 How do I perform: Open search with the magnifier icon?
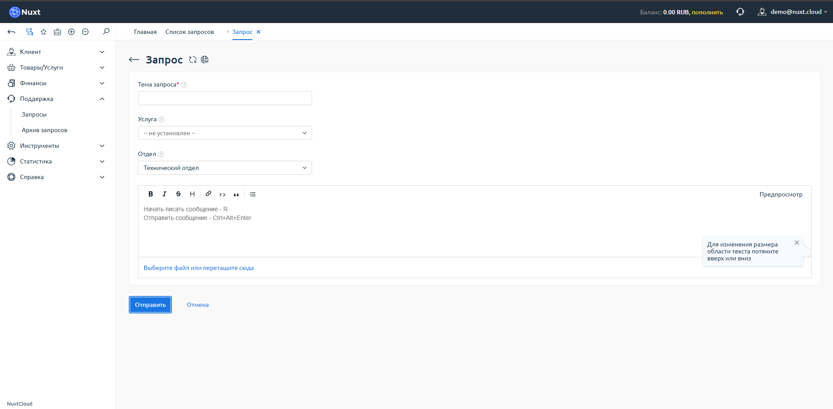[106, 31]
